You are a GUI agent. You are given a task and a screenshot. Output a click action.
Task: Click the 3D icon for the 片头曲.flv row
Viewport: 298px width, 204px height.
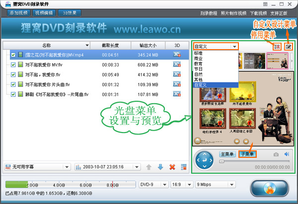pyautogui.click(x=177, y=84)
